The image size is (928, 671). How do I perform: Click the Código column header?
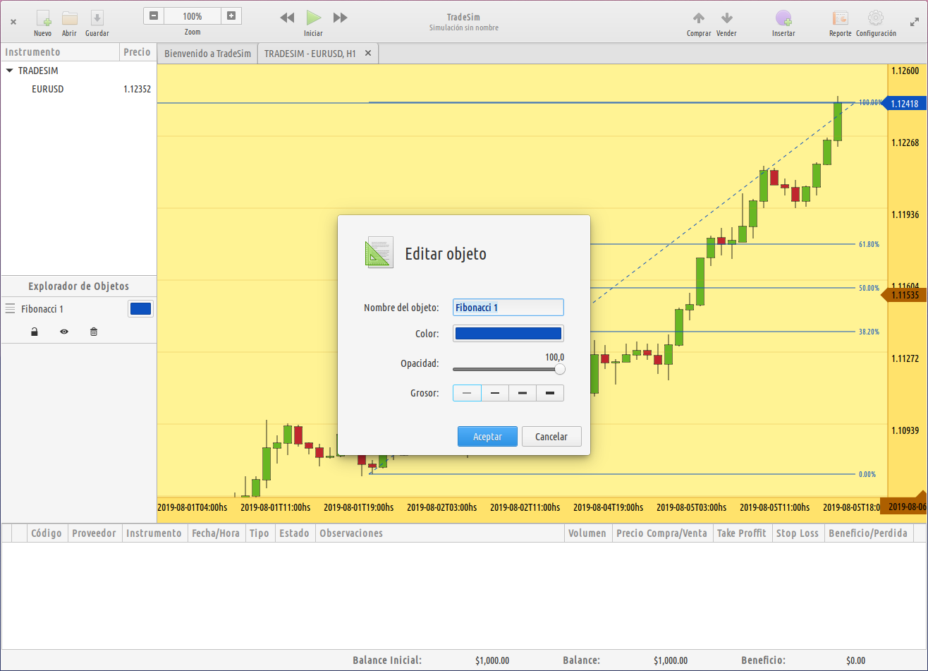coord(47,533)
